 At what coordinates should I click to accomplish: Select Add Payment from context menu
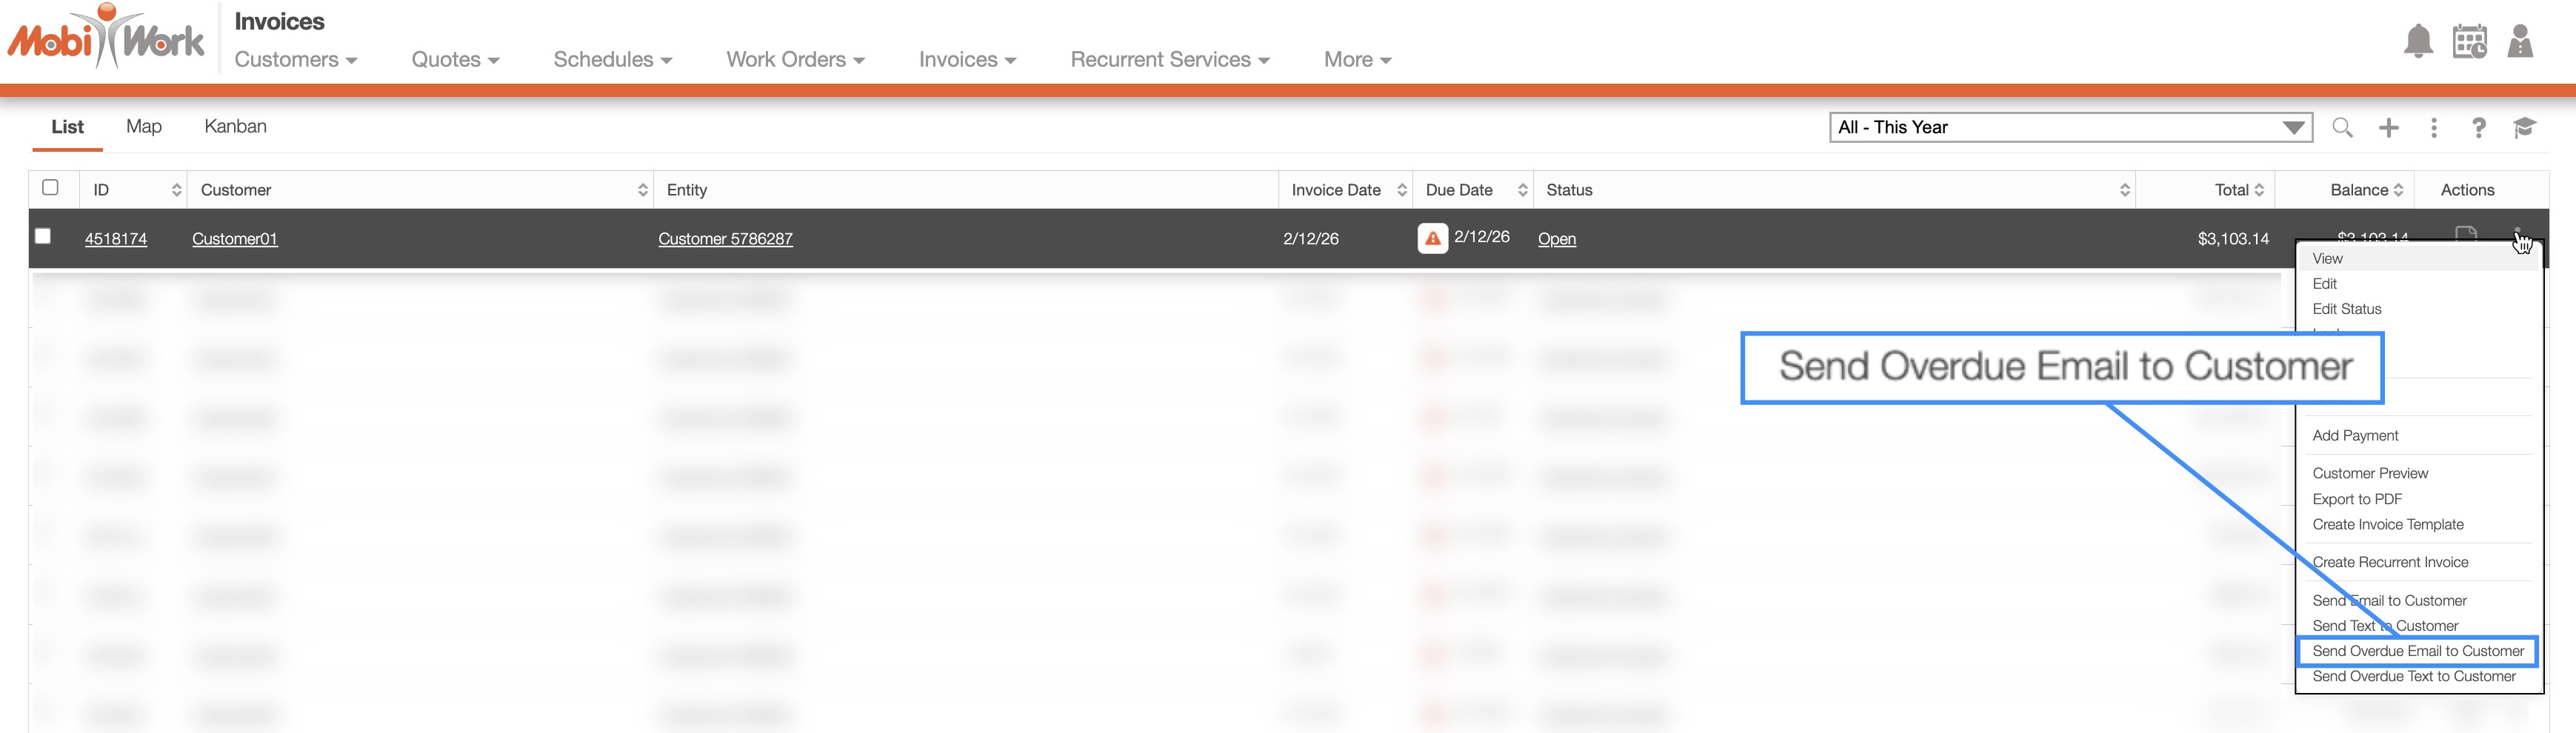point(2355,436)
